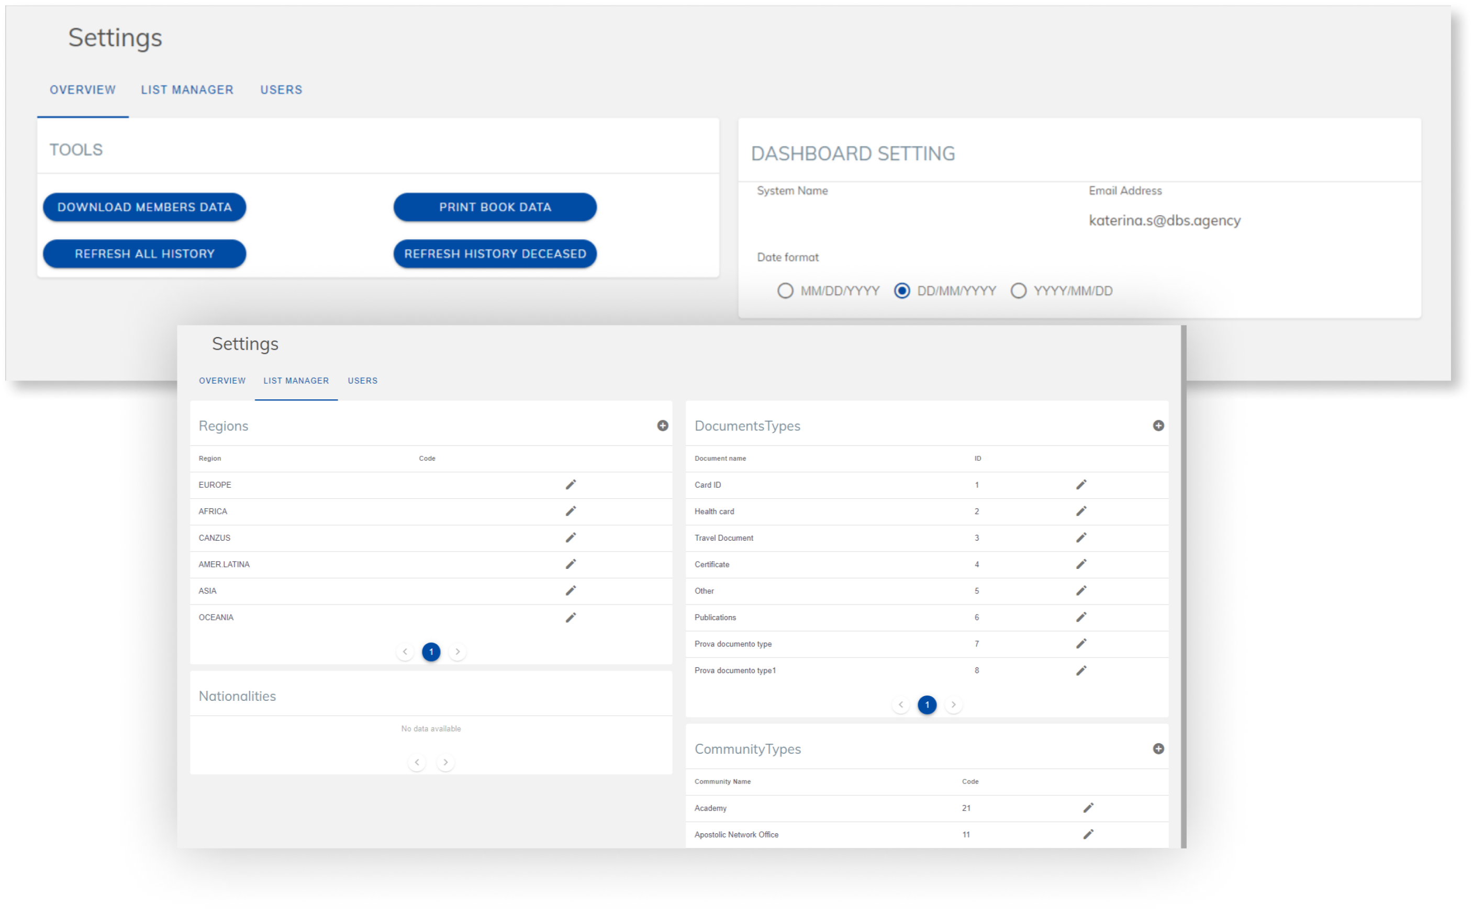Go to next page in Regions list
This screenshot has height=917, width=1473.
point(457,651)
